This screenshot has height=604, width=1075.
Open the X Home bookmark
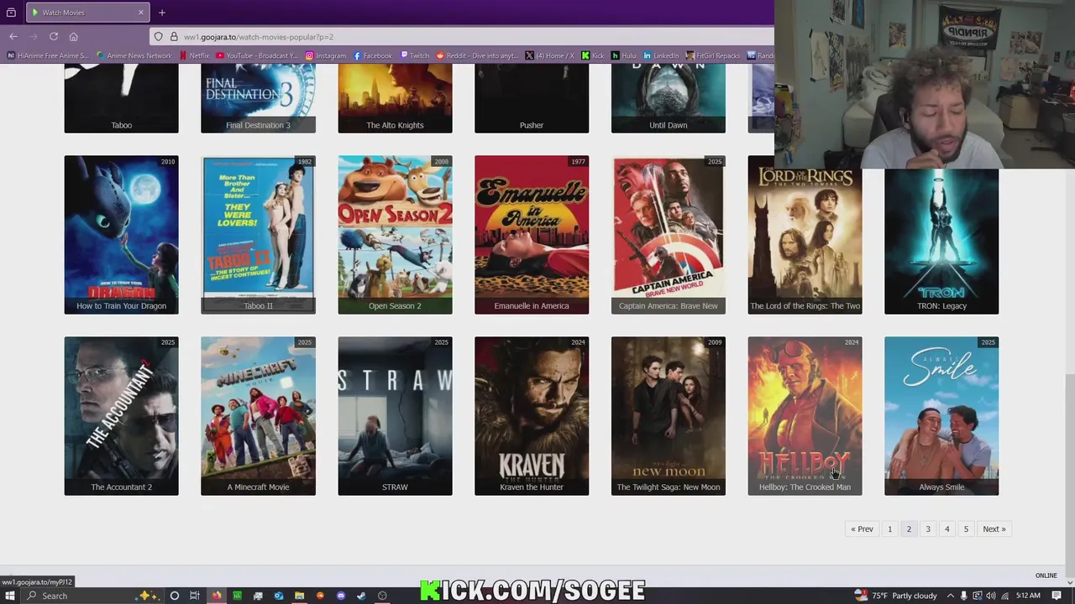(x=549, y=55)
